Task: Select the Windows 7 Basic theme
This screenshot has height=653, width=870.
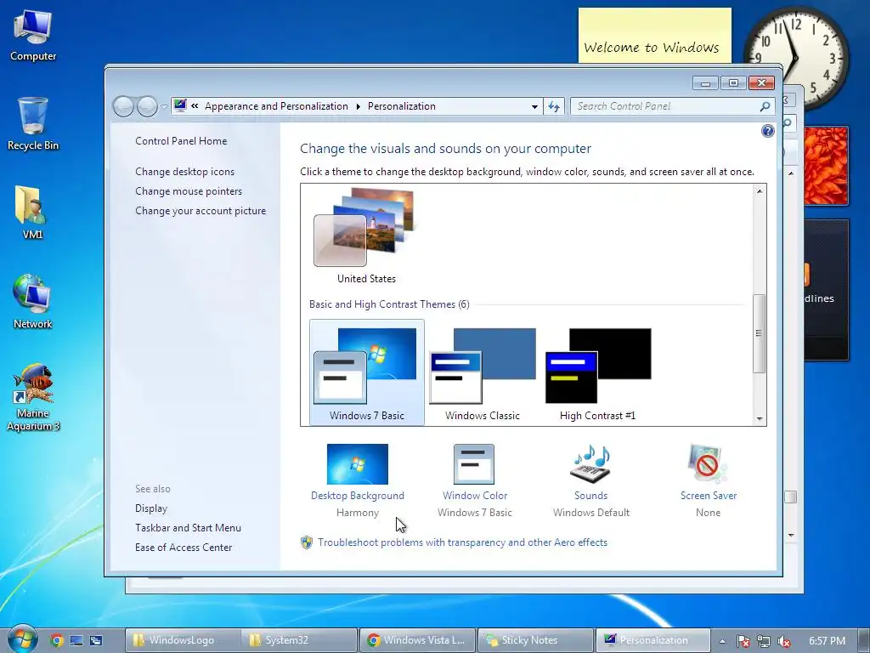Action: [367, 372]
